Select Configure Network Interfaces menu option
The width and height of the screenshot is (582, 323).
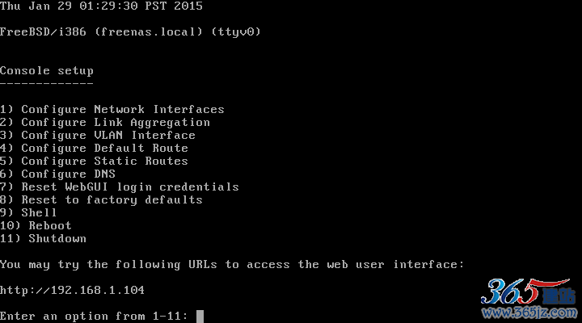tap(112, 110)
